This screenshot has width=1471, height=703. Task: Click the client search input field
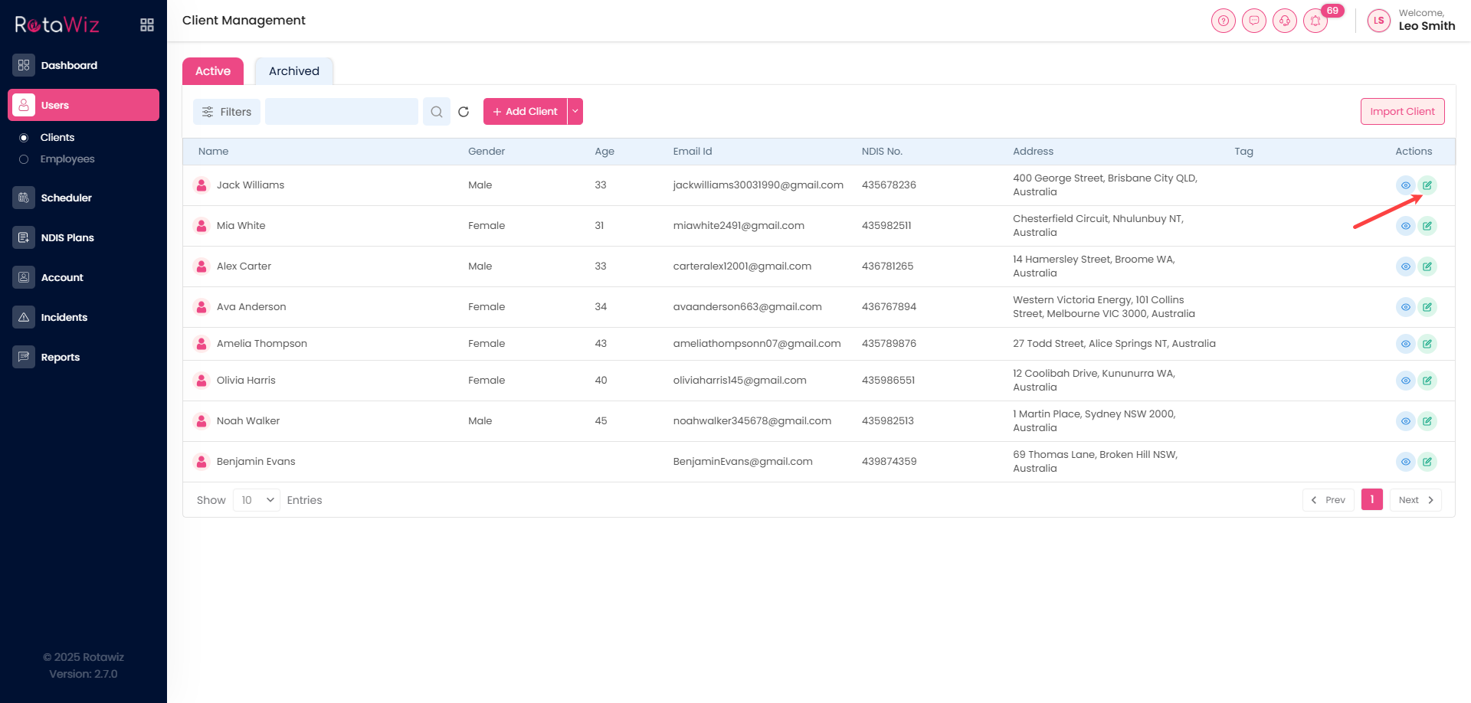pos(341,112)
